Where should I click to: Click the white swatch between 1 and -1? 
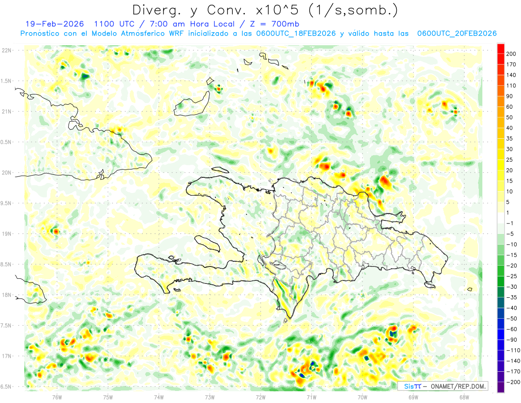pos(501,218)
